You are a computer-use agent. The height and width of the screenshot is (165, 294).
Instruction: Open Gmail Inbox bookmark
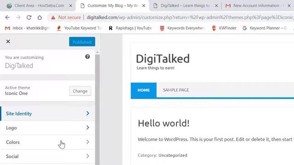point(27,28)
